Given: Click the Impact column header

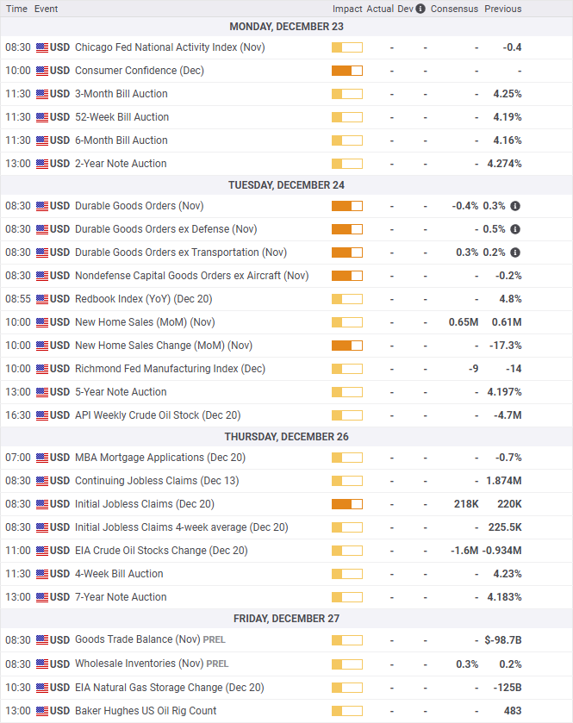Looking at the screenshot, I should pyautogui.click(x=347, y=9).
